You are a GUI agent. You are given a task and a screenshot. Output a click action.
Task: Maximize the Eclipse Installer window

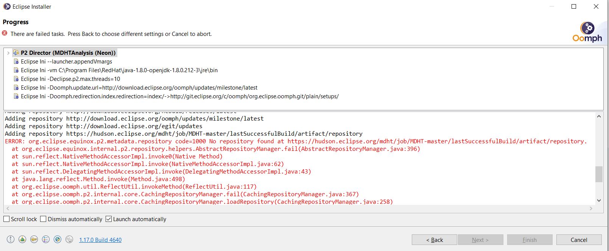[x=574, y=6]
